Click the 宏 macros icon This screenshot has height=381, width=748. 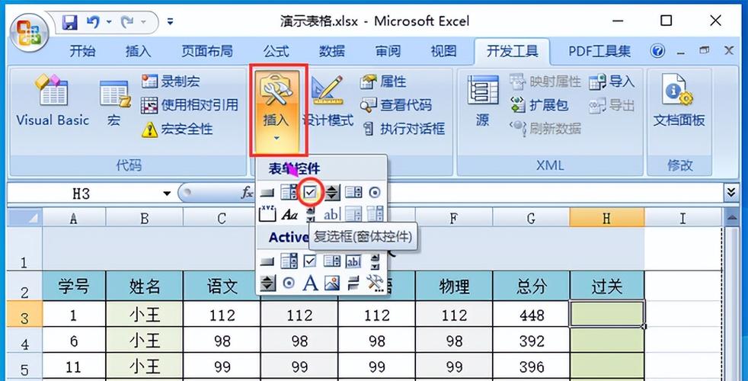pyautogui.click(x=114, y=103)
